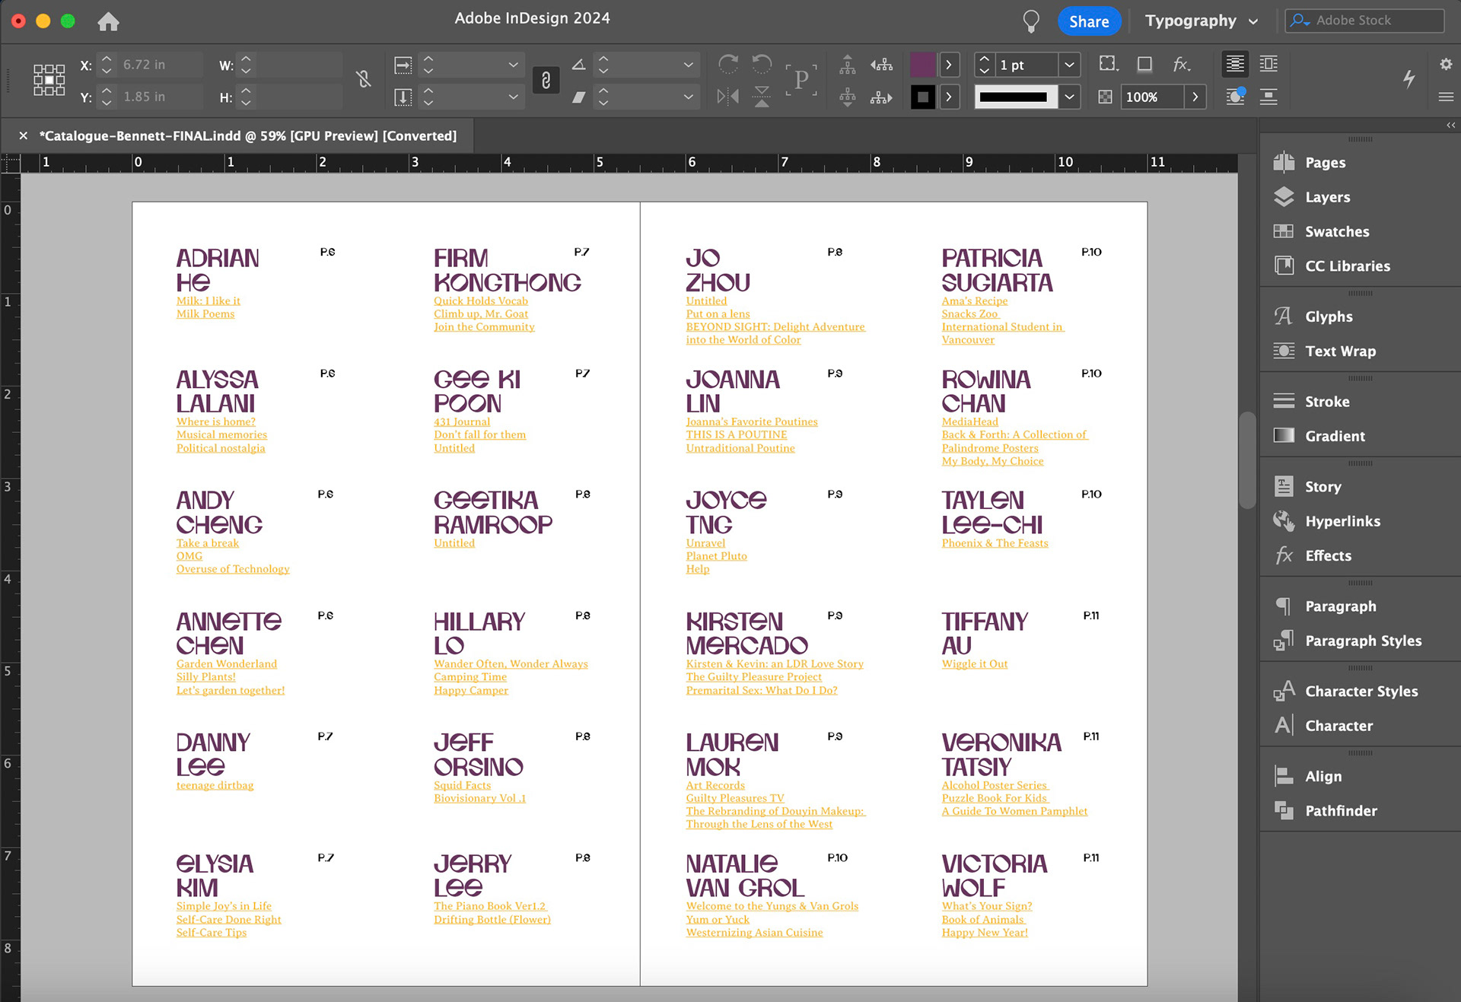Open the Pathfinder panel
The height and width of the screenshot is (1002, 1461).
pos(1340,811)
